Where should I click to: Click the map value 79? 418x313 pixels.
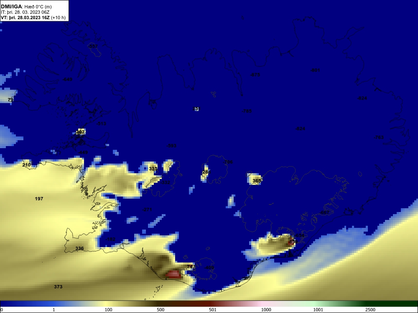click(x=10, y=100)
